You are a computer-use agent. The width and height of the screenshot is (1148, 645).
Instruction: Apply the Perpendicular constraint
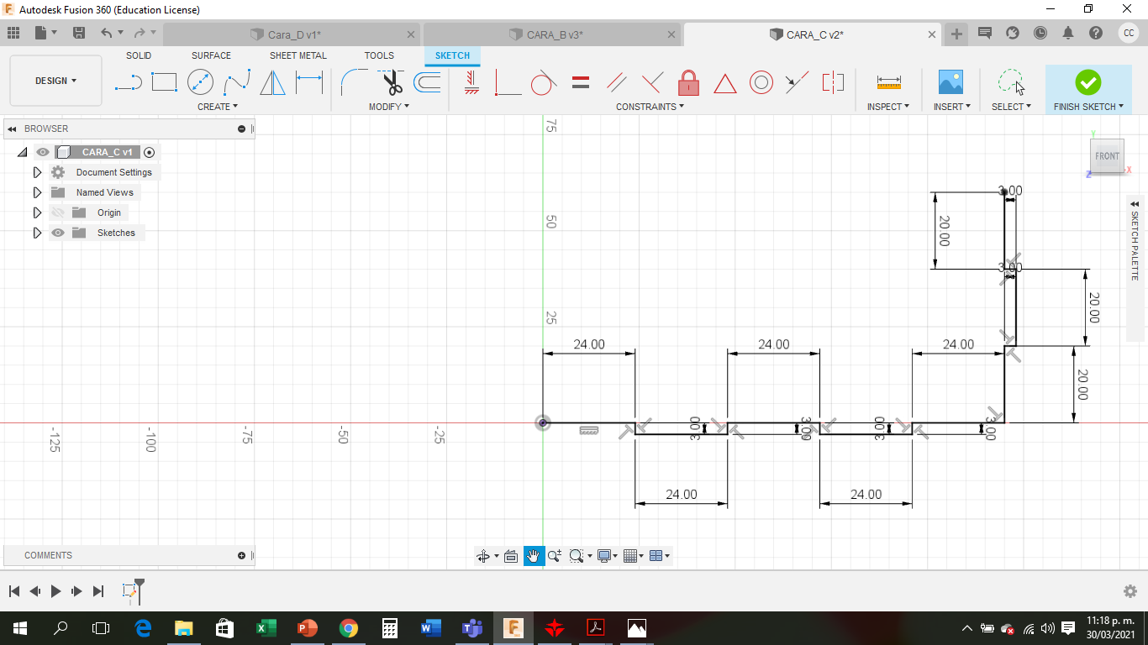click(x=652, y=82)
